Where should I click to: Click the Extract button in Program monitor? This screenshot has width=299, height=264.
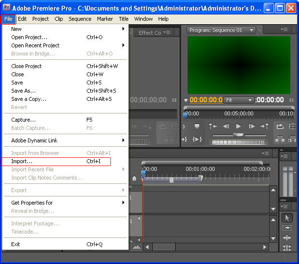click(292, 139)
